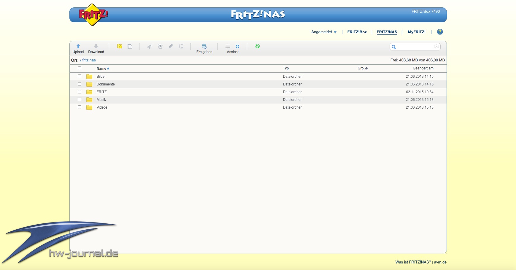This screenshot has height=270, width=516.
Task: Click date 02.11.2015 19:34
Action: [x=420, y=92]
